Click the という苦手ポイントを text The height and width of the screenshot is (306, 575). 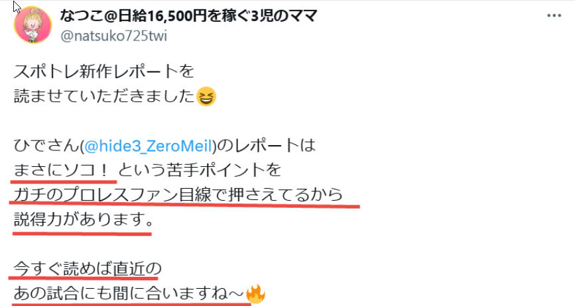200,170
